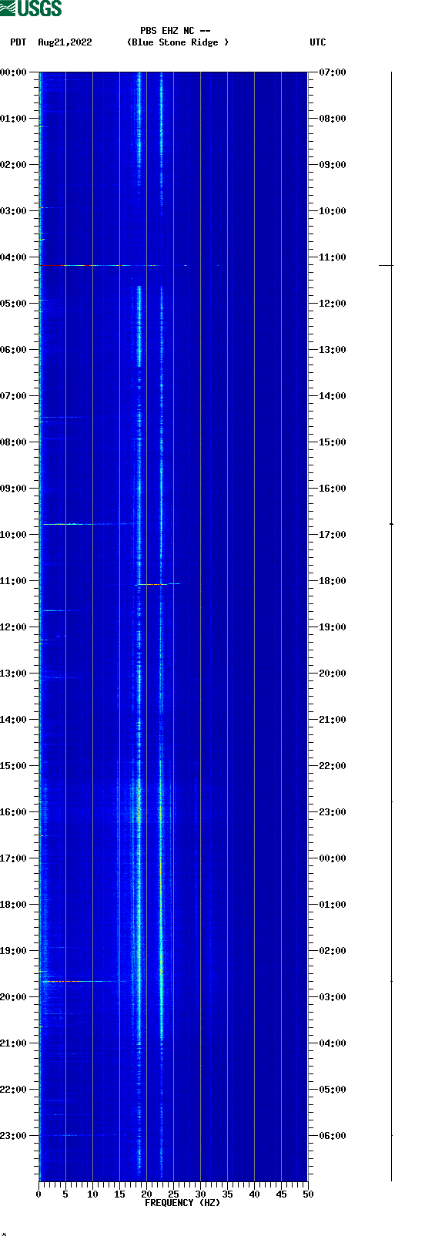Click the red event streak at 11:00 PDT near 20 Hz
The height and width of the screenshot is (1243, 425).
coord(157,584)
